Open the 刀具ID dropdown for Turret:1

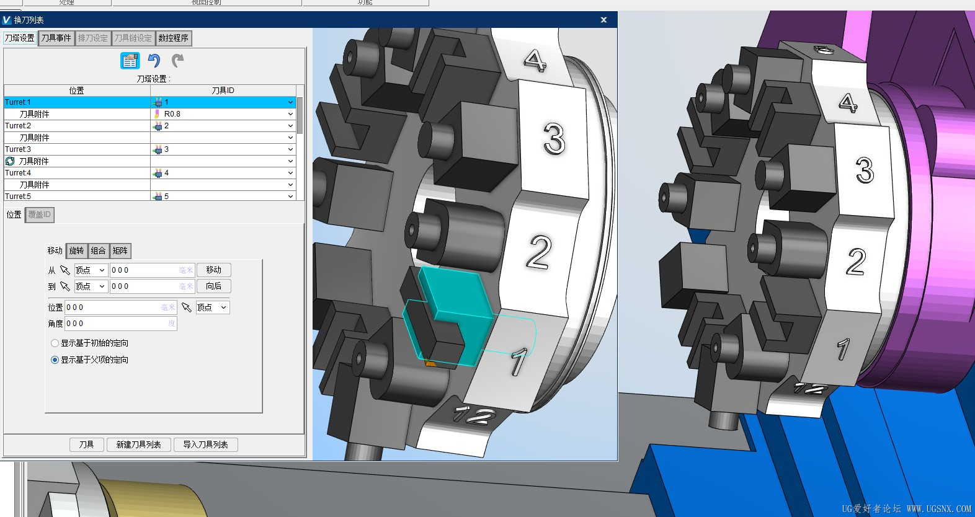point(290,102)
